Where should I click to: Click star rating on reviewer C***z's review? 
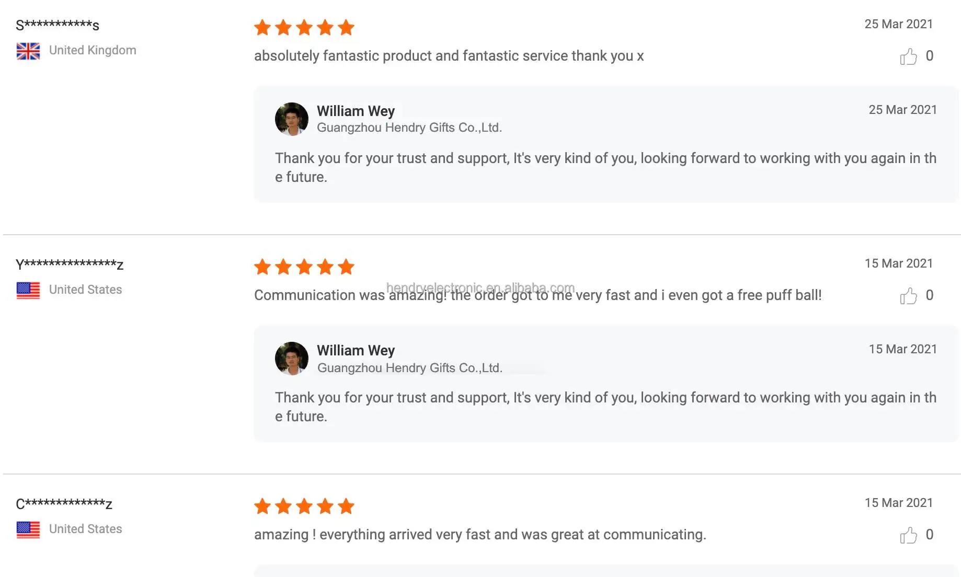304,506
